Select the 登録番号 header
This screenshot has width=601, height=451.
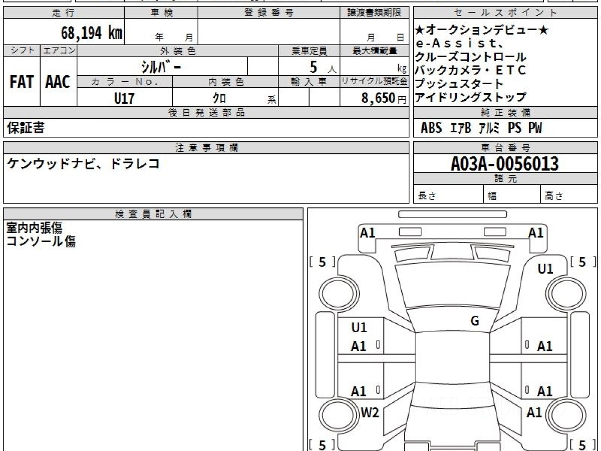click(269, 13)
